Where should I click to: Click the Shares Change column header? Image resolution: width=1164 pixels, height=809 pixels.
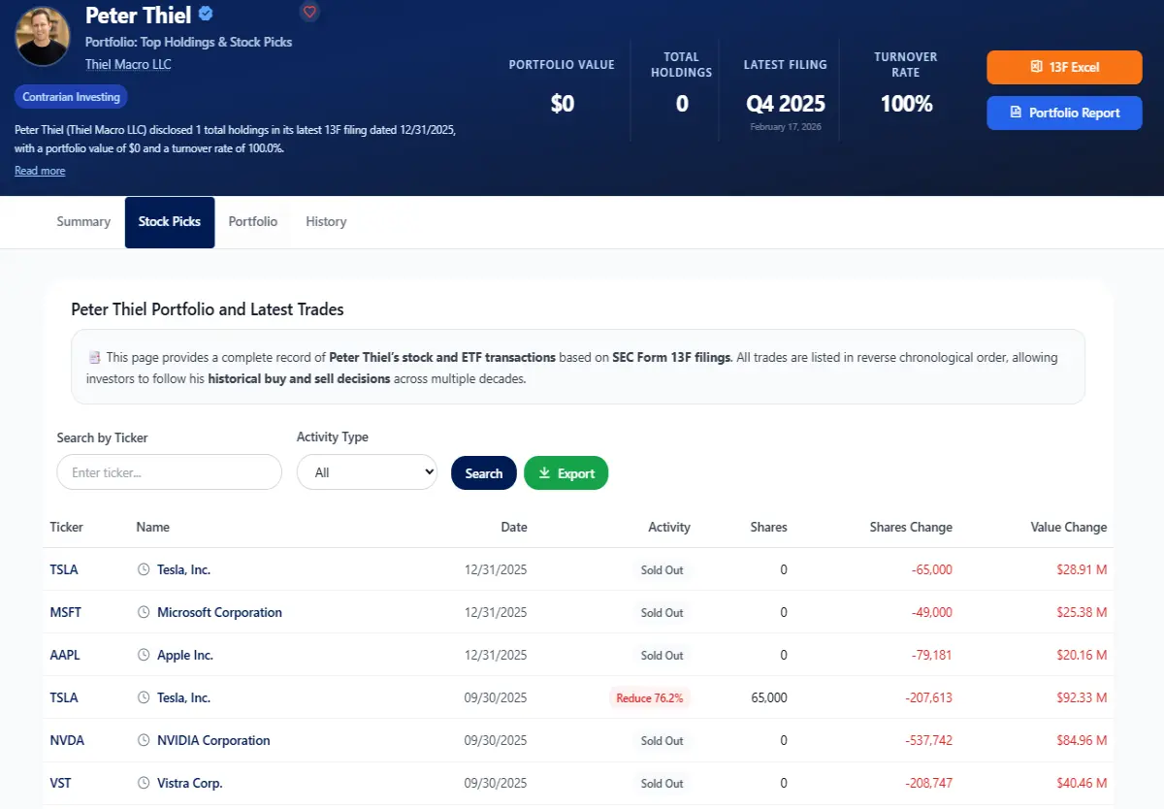pos(911,527)
